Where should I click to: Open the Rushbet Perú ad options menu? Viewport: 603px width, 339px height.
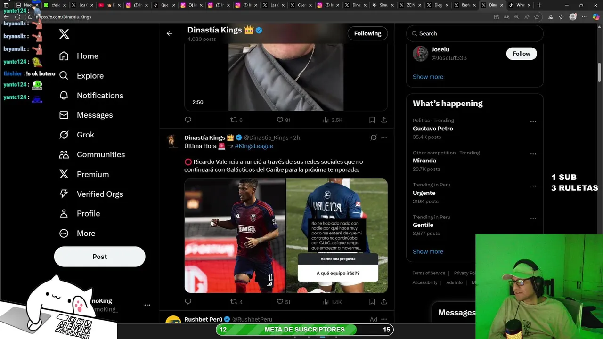click(384, 319)
